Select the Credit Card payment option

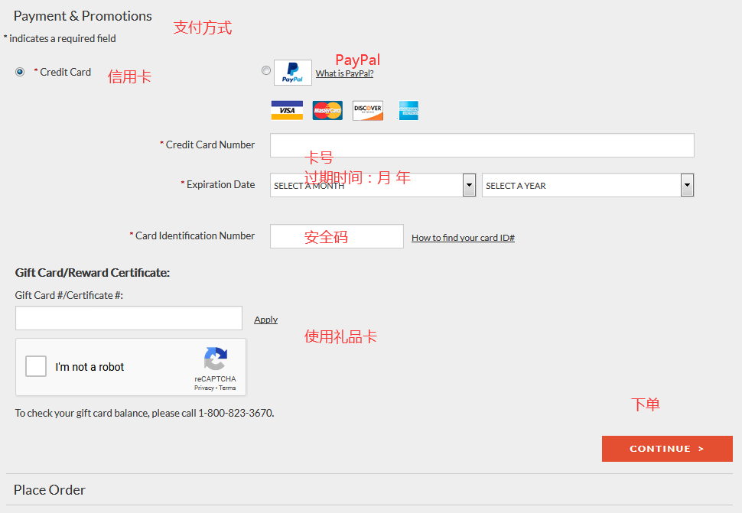click(20, 72)
